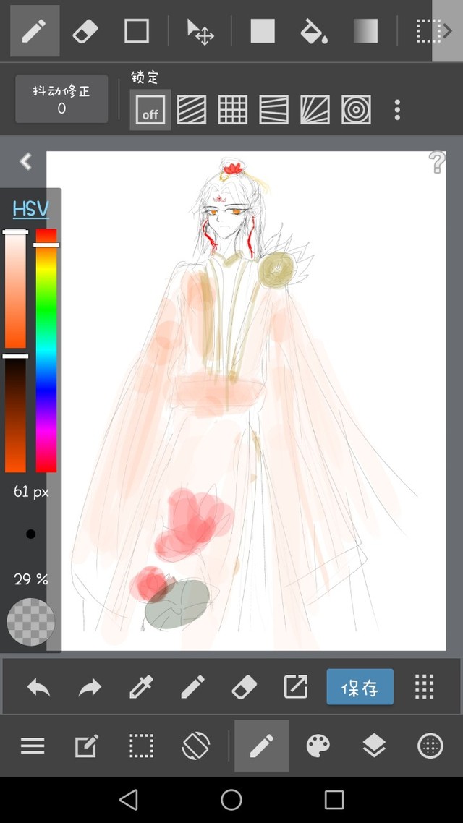The width and height of the screenshot is (463, 823).
Task: Open the hamburger main menu
Action: pos(33,746)
